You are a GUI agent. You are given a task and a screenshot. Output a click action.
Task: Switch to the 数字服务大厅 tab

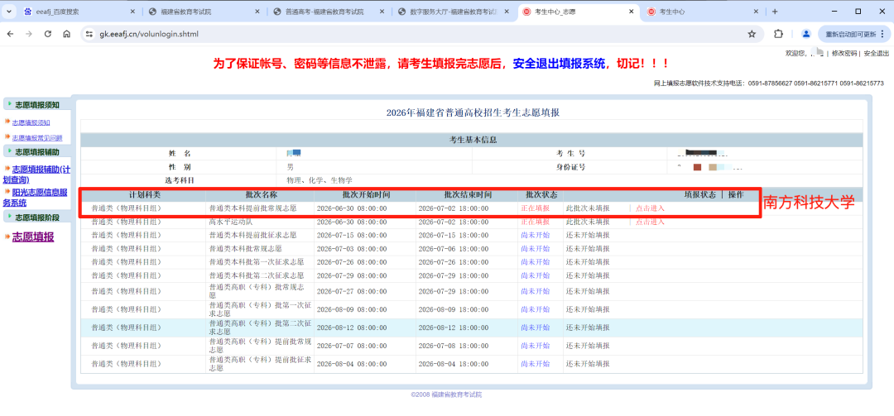coord(454,12)
